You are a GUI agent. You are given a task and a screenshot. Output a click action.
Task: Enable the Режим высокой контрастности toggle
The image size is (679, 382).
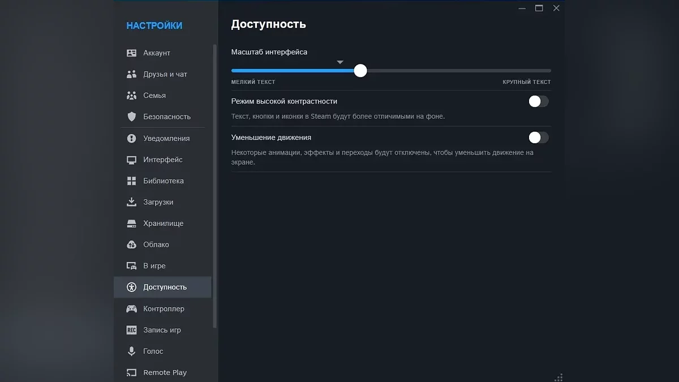click(x=538, y=101)
